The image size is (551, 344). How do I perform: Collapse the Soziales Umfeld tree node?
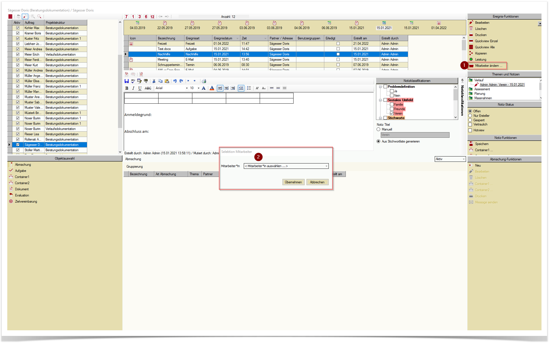tap(380, 100)
